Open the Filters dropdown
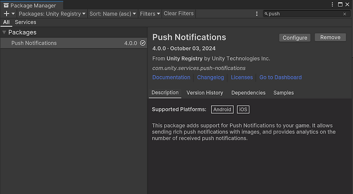This screenshot has width=353, height=194. click(150, 14)
